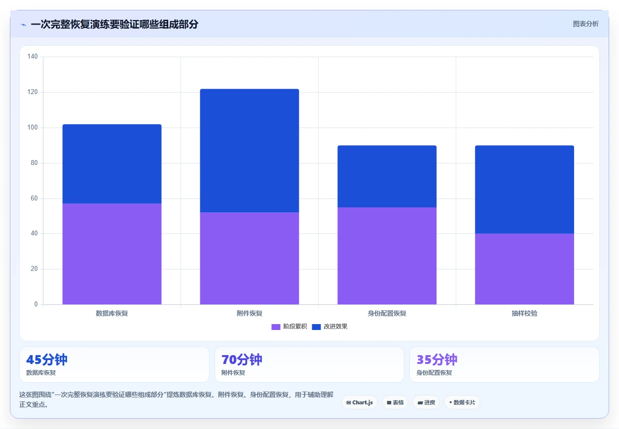This screenshot has width=619, height=429.
Task: Click the blue segment of 附件恢复 bar
Action: coord(250,151)
